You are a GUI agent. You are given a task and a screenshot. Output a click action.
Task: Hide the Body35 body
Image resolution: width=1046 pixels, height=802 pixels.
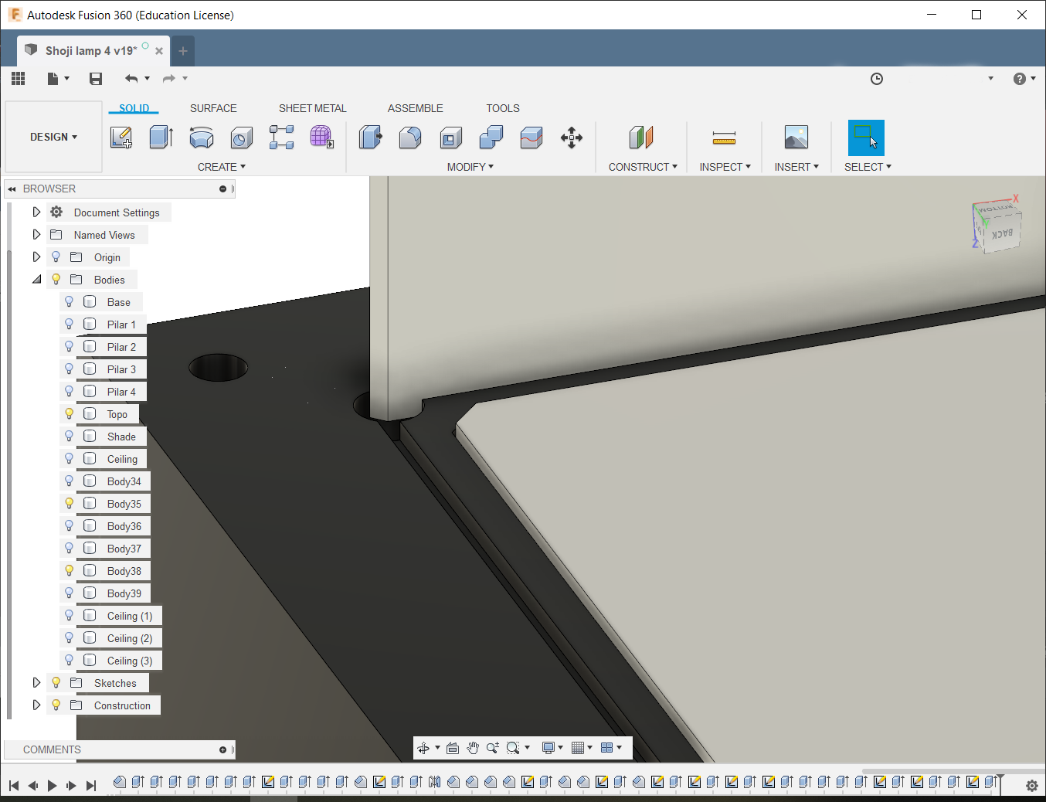point(69,504)
